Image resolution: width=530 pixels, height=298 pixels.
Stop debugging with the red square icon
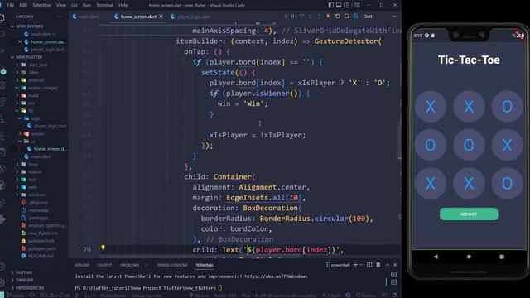[x=346, y=17]
